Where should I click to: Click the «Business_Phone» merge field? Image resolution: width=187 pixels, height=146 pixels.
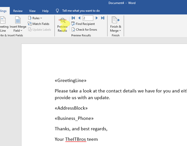(74, 118)
